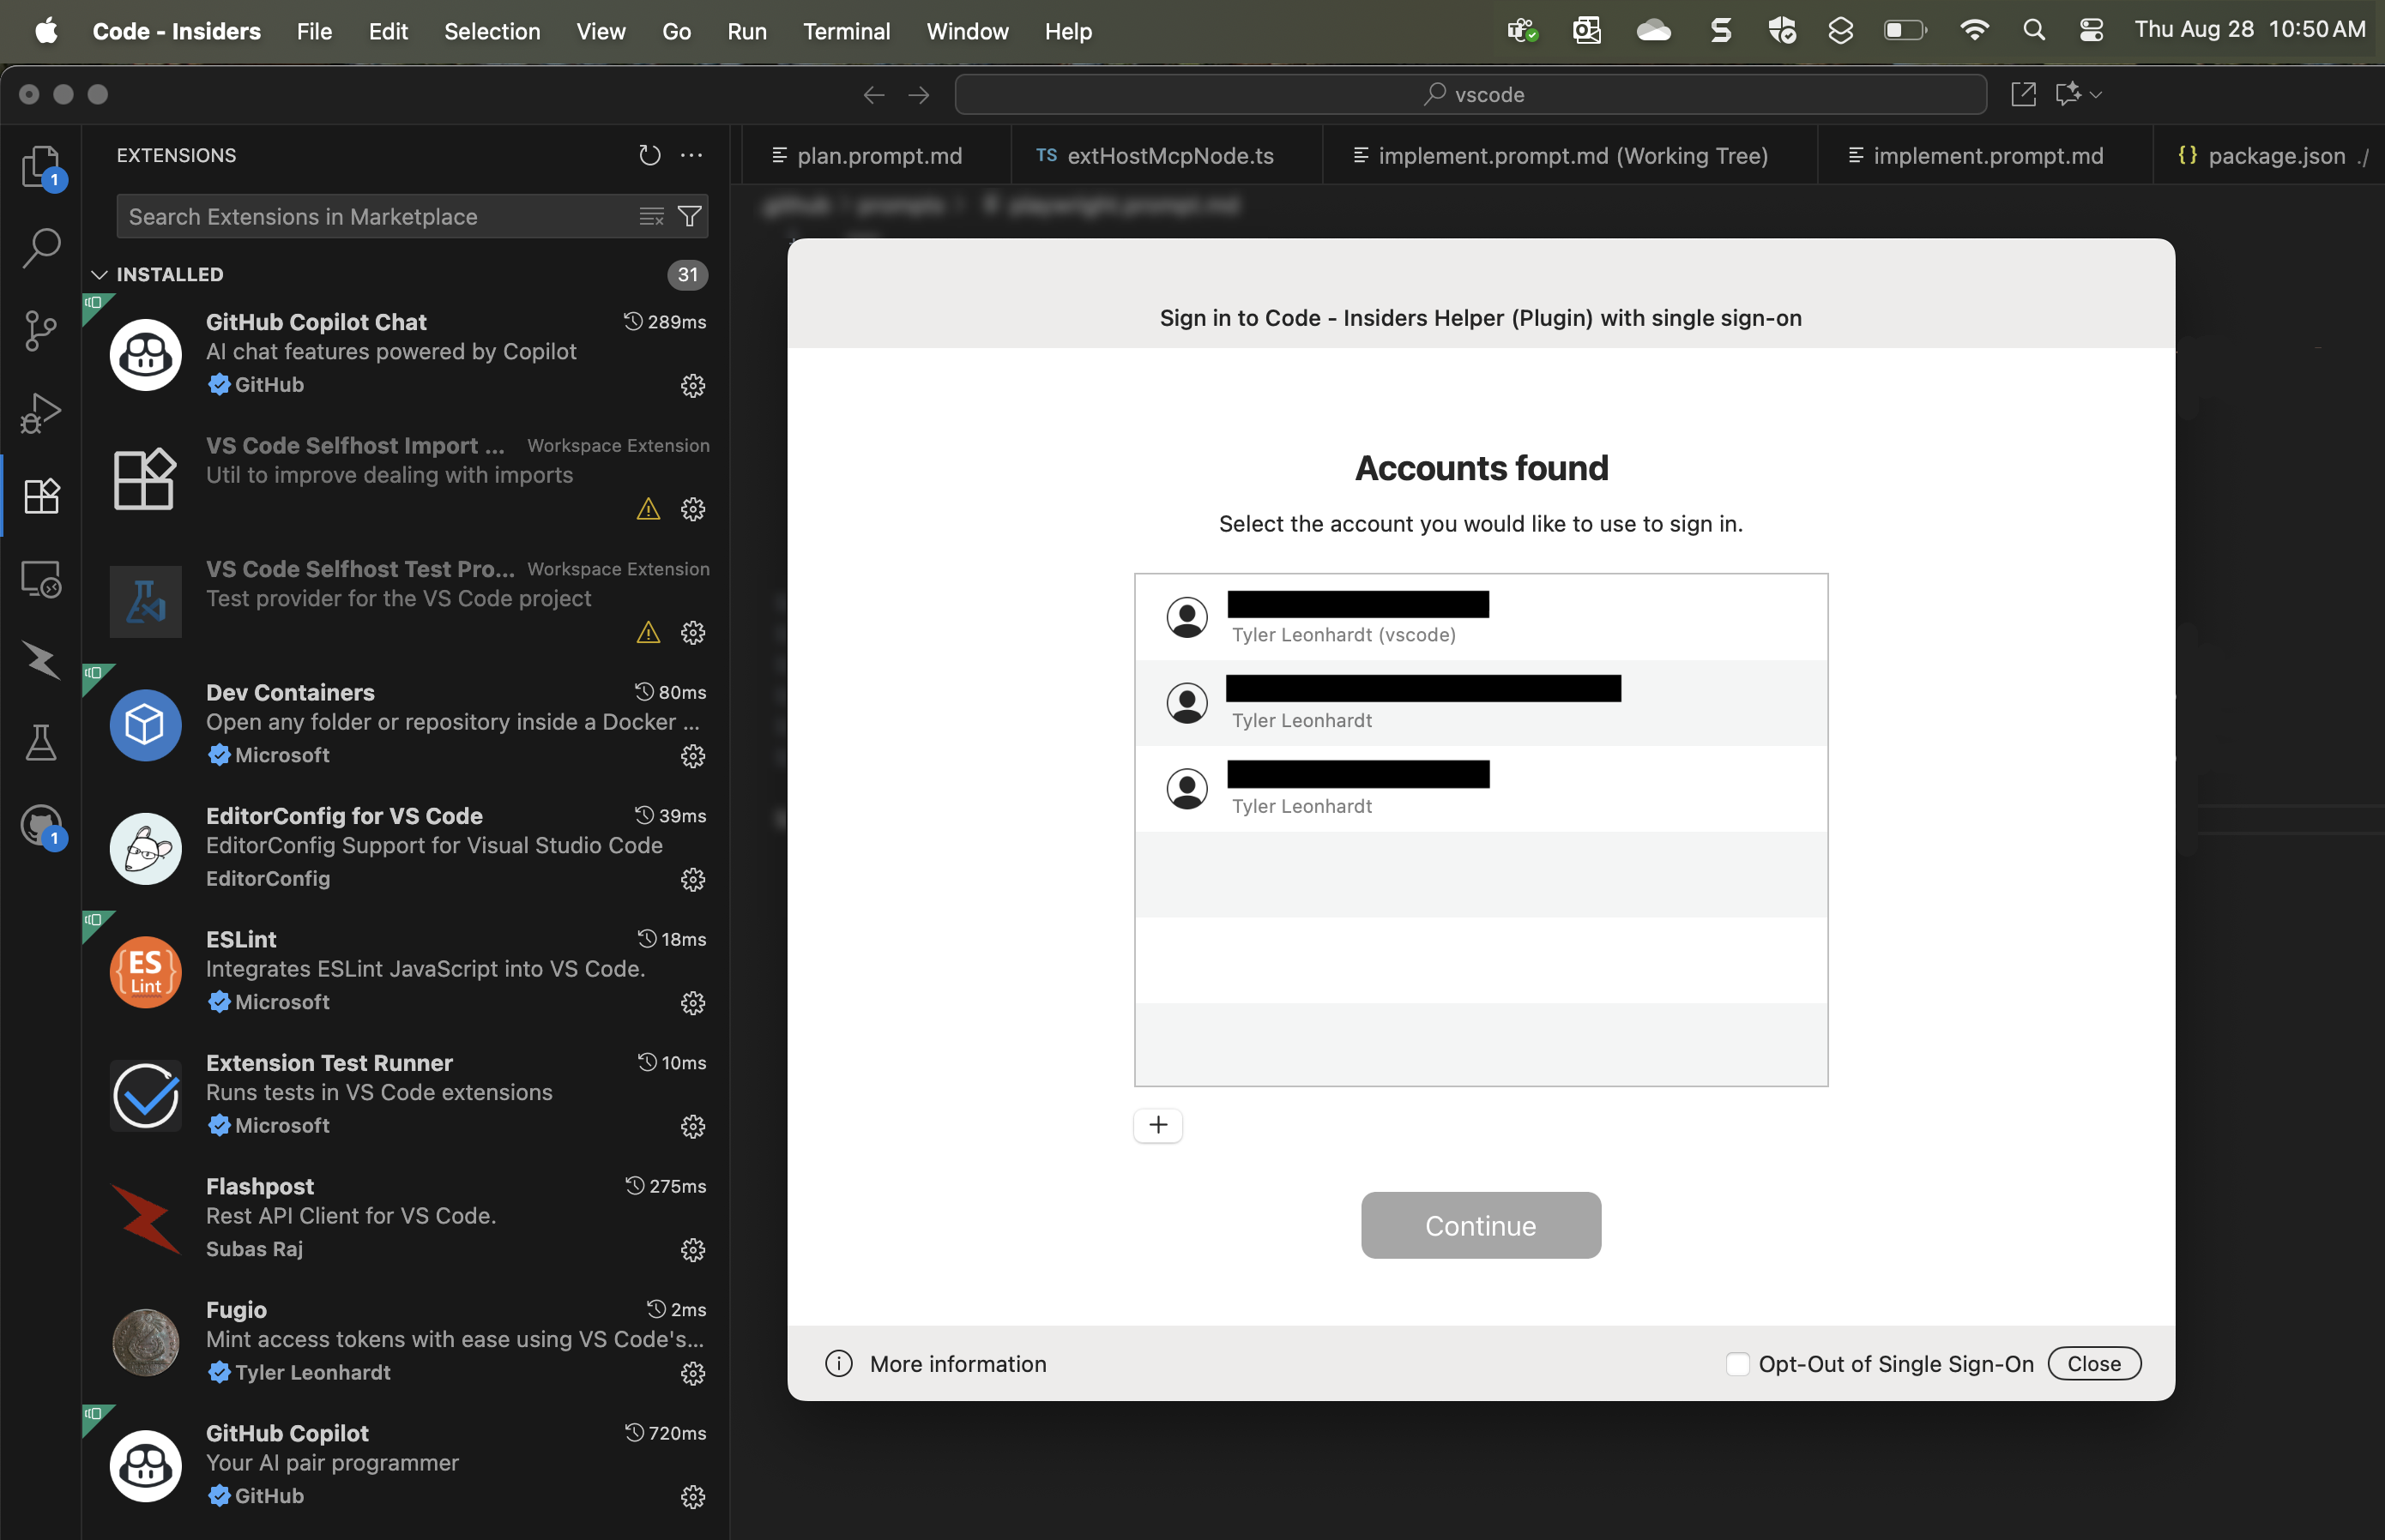Image resolution: width=2385 pixels, height=1540 pixels.
Task: Refresh the installed extensions list
Action: (x=649, y=155)
